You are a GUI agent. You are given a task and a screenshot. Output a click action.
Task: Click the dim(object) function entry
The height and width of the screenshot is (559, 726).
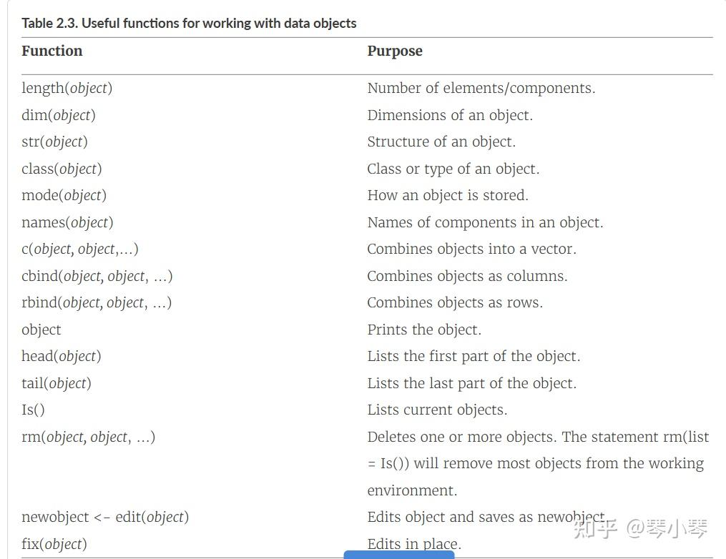[x=59, y=115]
